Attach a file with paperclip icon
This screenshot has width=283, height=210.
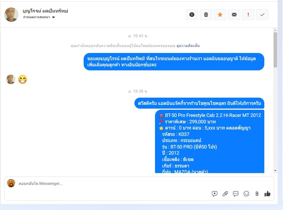pos(225,194)
